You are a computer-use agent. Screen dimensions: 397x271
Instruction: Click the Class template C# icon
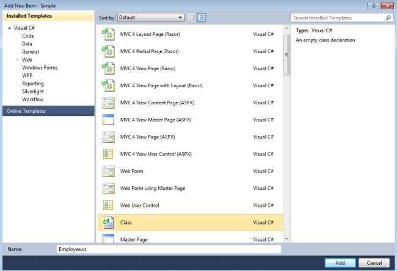point(108,223)
